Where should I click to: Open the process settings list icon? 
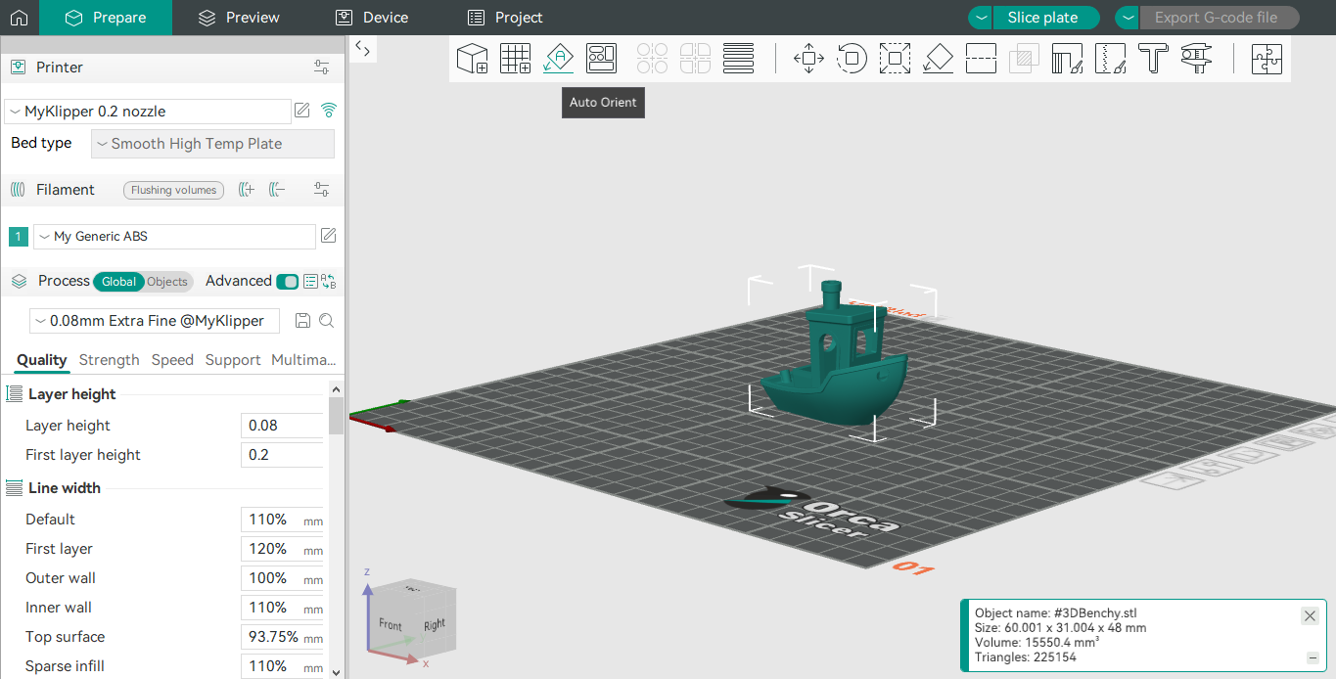(x=310, y=282)
